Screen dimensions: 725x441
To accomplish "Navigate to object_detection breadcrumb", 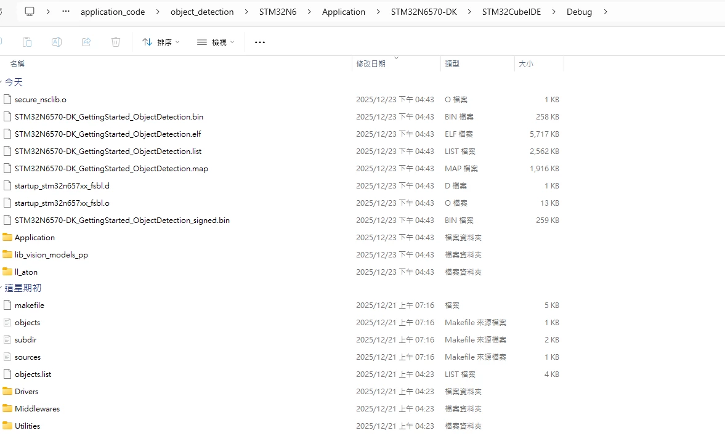I will point(202,12).
